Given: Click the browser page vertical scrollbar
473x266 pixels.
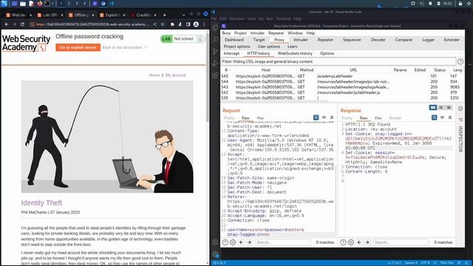Looking at the screenshot, I should tap(207, 76).
